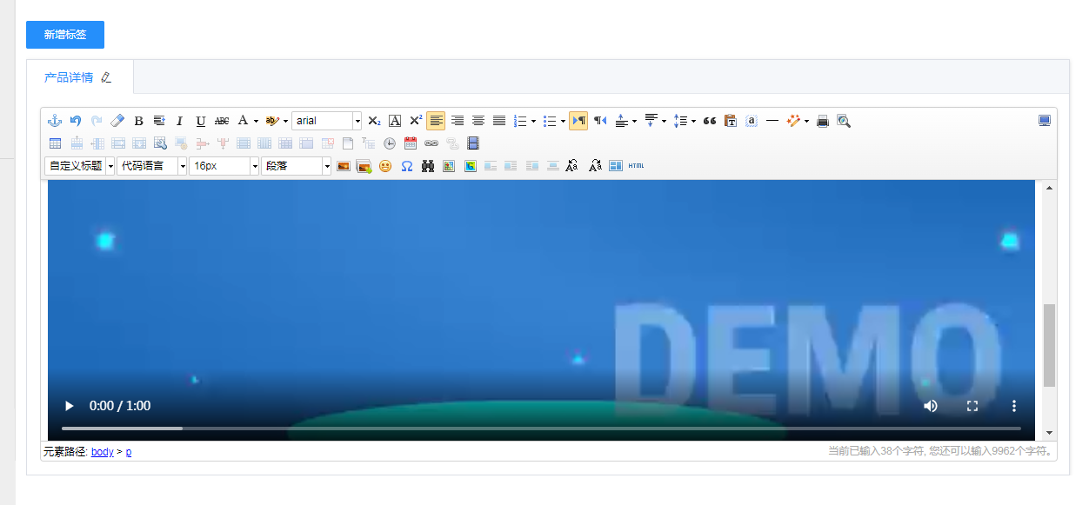Click the font border icon
The image size is (1089, 505).
click(x=395, y=121)
